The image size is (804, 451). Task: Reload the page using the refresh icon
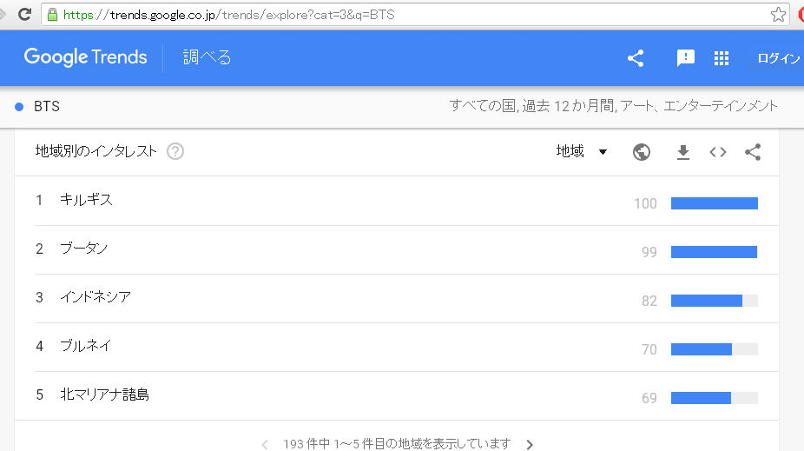[x=25, y=15]
